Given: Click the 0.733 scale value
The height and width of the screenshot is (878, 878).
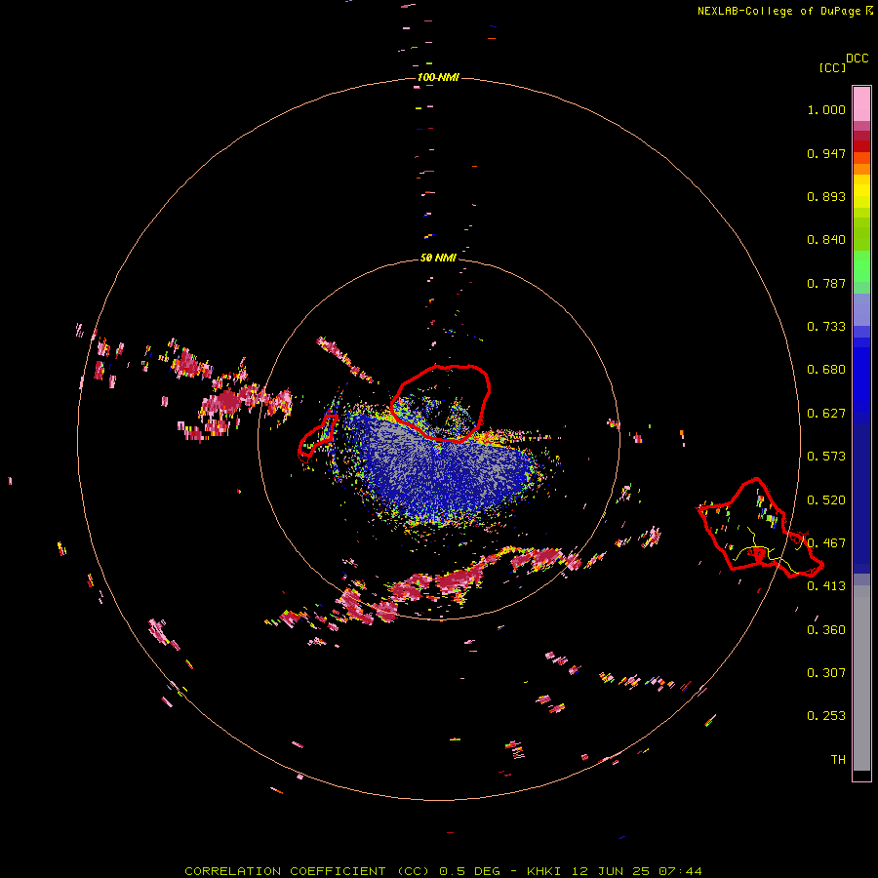Looking at the screenshot, I should point(826,327).
